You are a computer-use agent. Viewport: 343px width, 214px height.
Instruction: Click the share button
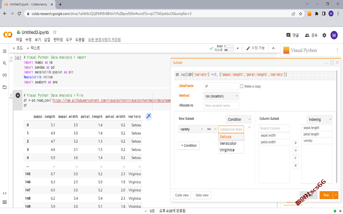click(311, 35)
